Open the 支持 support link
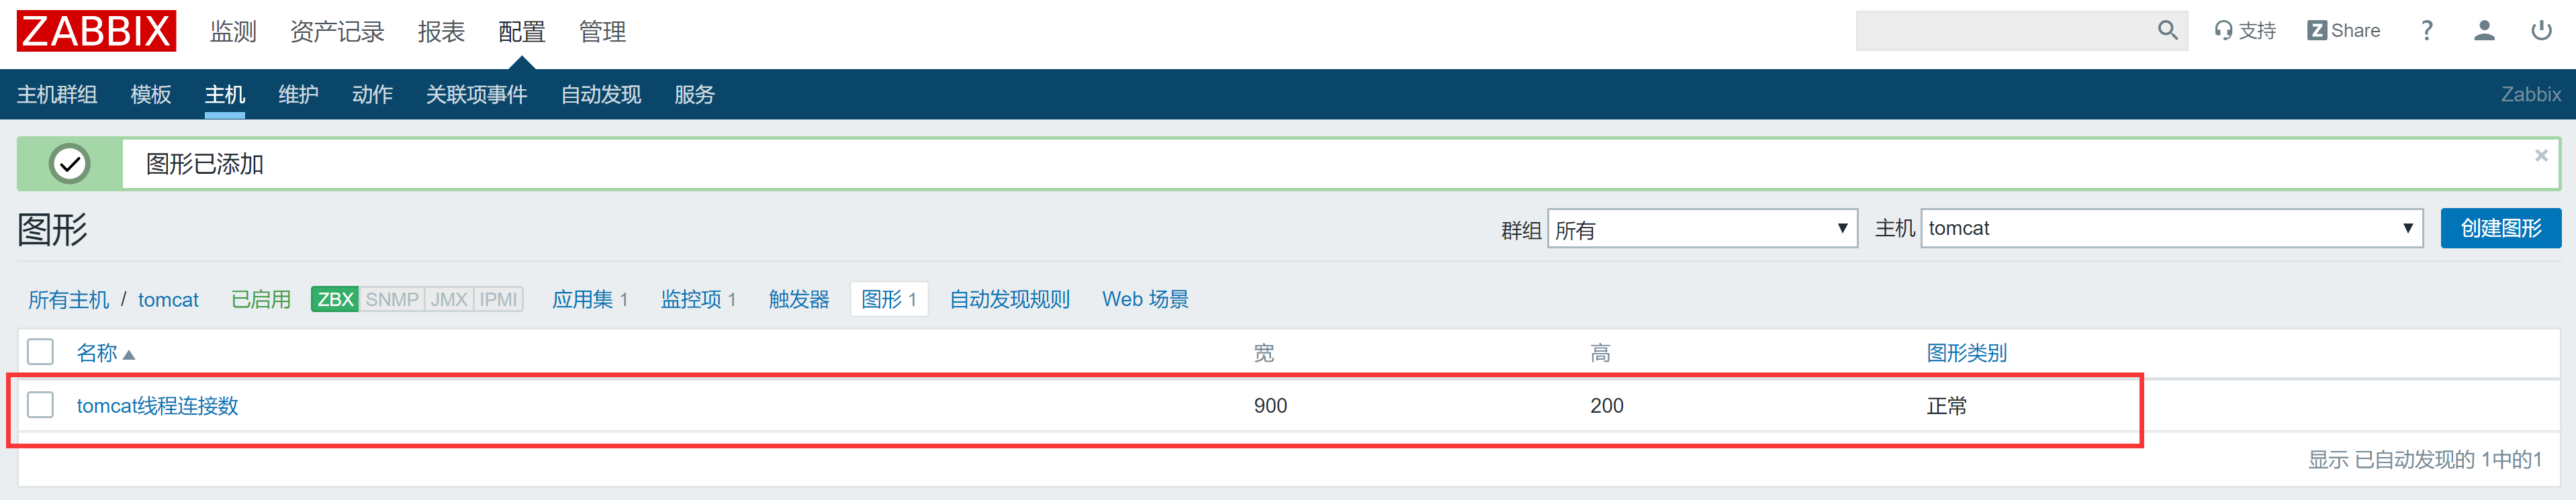The image size is (2576, 500). tap(2245, 31)
